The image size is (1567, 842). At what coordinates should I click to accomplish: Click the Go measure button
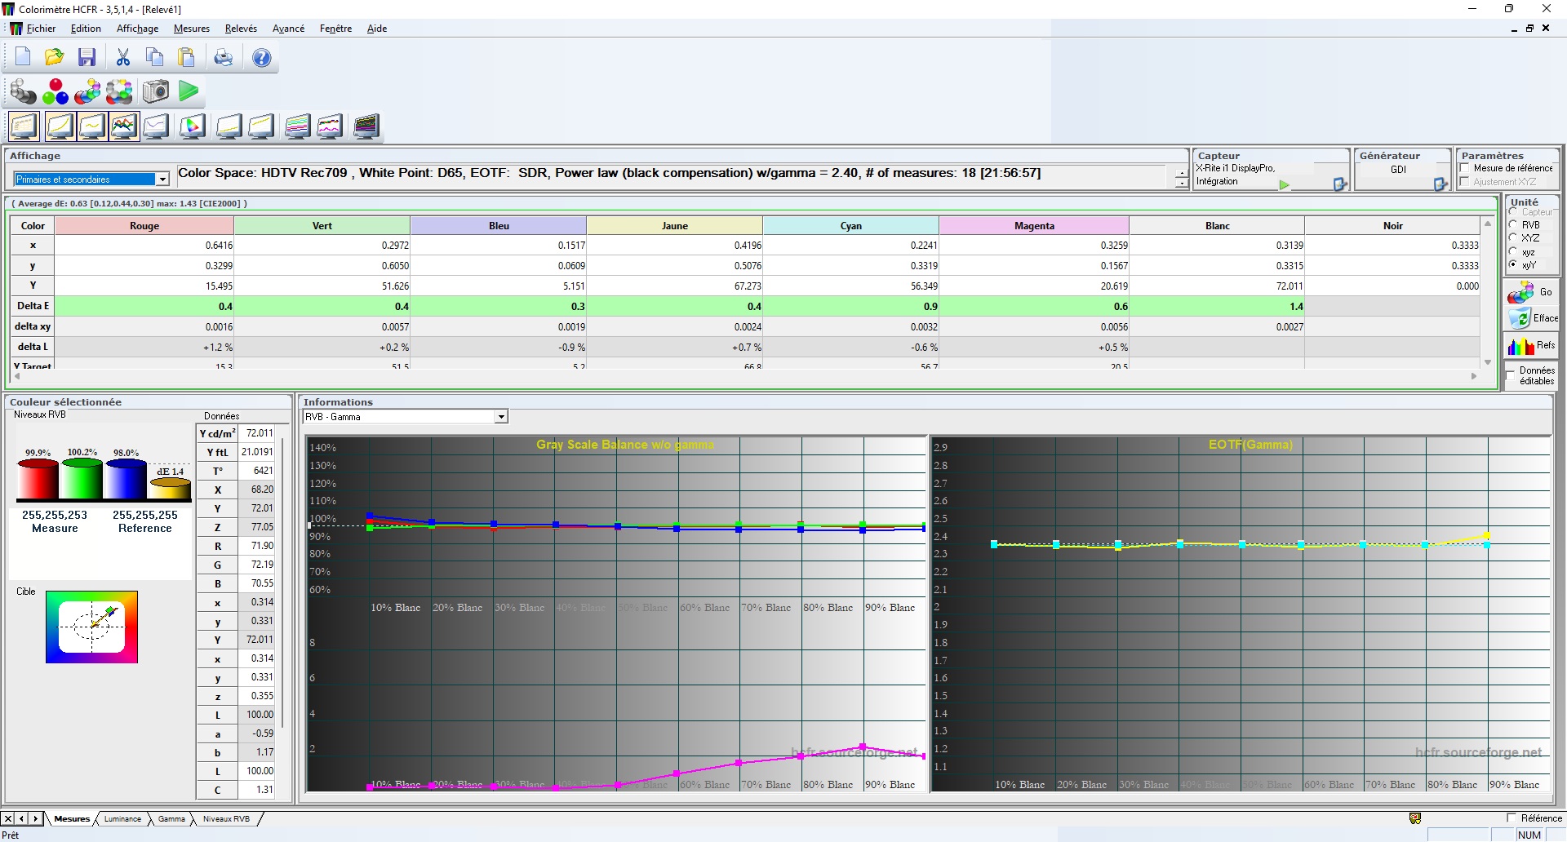pos(1531,292)
